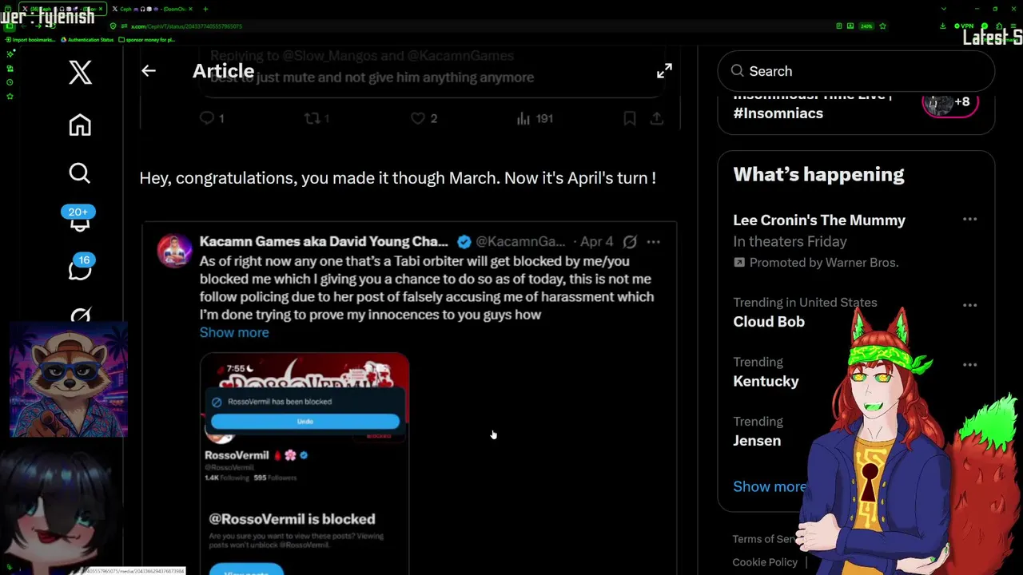Image resolution: width=1023 pixels, height=575 pixels.
Task: Open sponsor money bookmark folder
Action: point(147,40)
